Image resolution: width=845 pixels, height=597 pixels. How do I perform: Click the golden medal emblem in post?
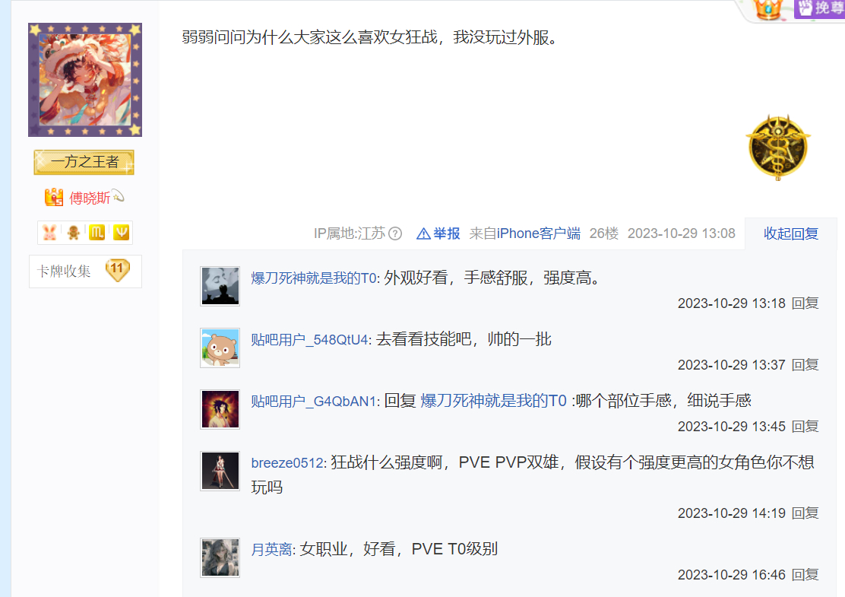pyautogui.click(x=778, y=147)
